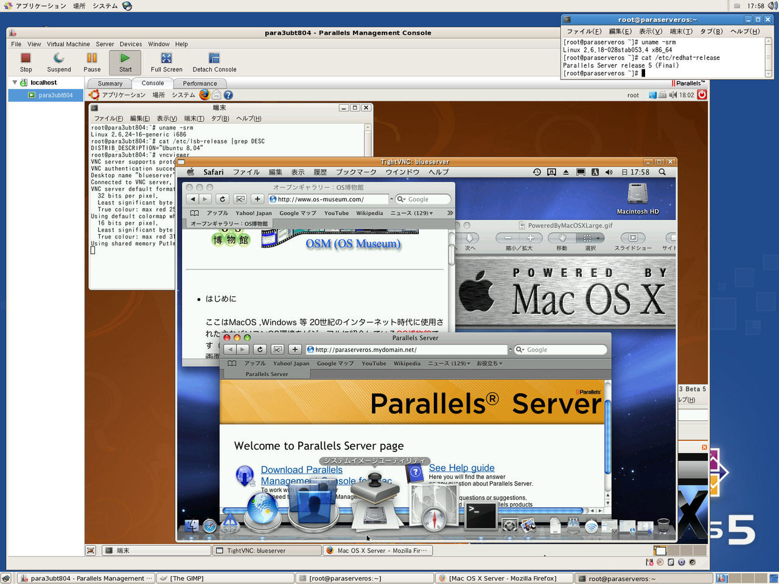Click the Time Machine icon in Mac menu bar
The width and height of the screenshot is (779, 584).
pos(537,172)
